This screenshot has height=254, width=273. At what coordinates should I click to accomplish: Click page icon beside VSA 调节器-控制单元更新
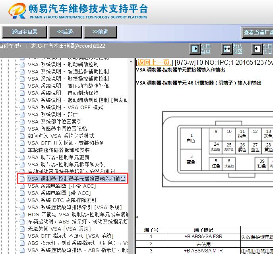point(22,157)
